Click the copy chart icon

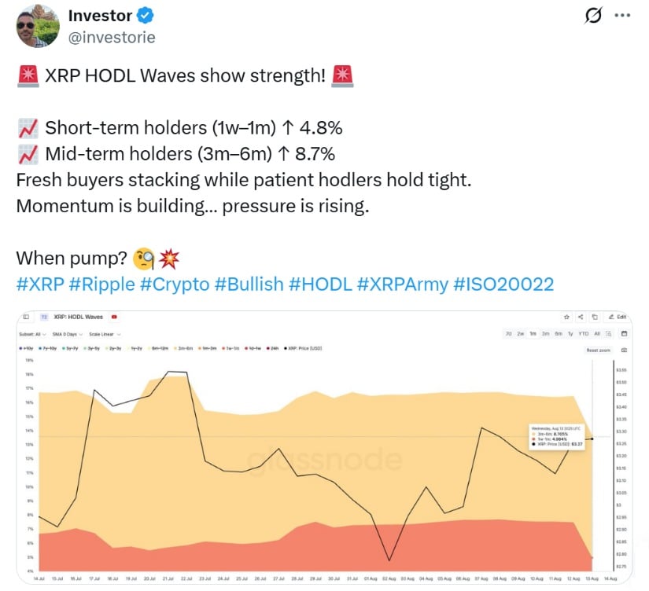[595, 317]
